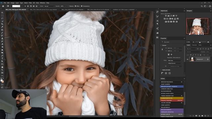Choose the Linear Gradient style icon
The width and height of the screenshot is (212, 119).
click(x=25, y=6)
